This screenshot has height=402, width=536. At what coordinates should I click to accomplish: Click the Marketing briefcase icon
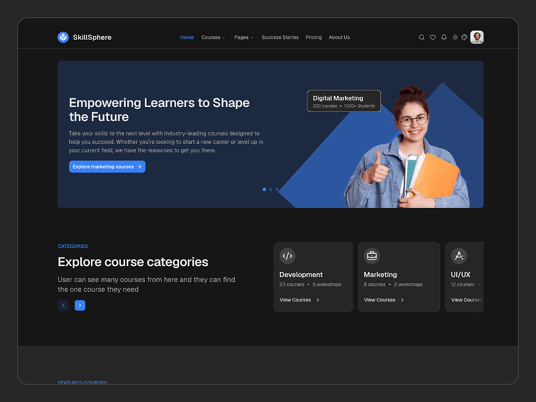pyautogui.click(x=372, y=256)
